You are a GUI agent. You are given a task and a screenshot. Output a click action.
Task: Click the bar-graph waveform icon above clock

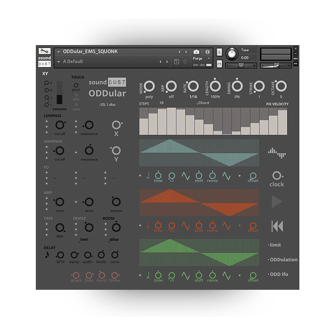click(277, 153)
